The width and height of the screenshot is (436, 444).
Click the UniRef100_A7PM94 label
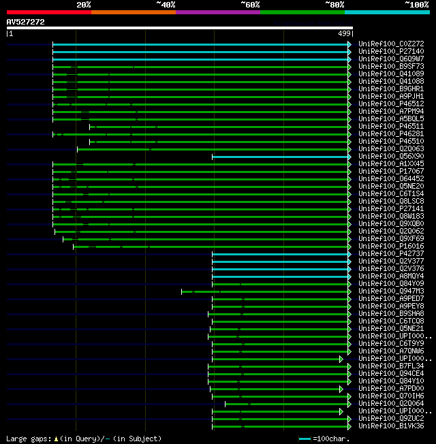[391, 111]
